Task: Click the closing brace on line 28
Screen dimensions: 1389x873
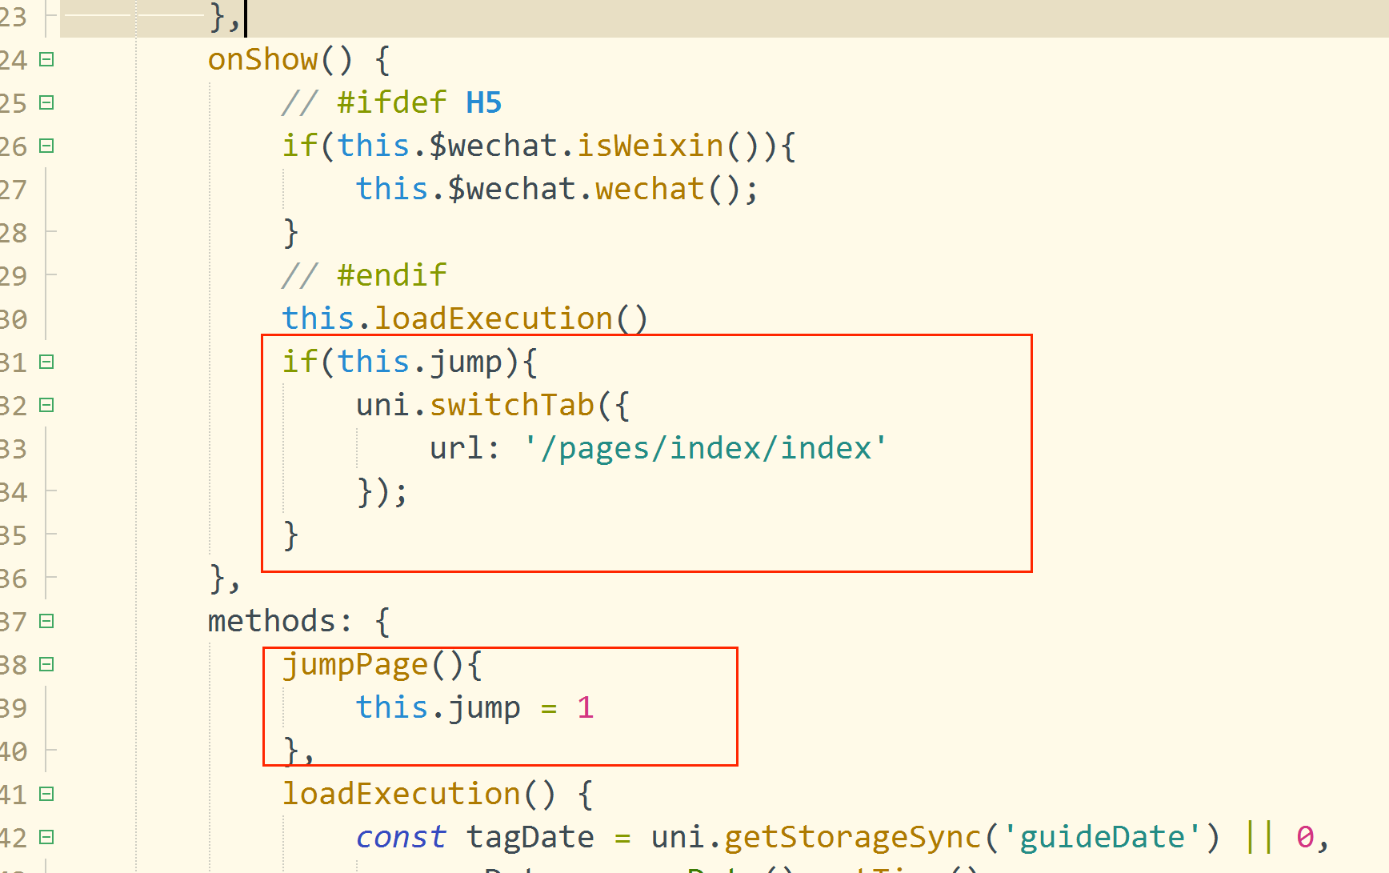Action: [290, 233]
